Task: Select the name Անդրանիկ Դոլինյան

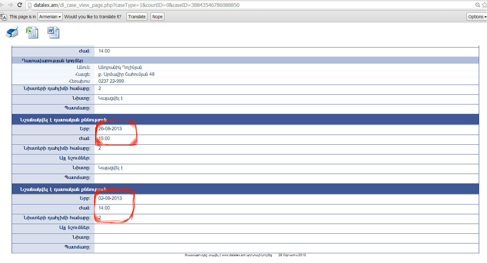Action: point(120,67)
